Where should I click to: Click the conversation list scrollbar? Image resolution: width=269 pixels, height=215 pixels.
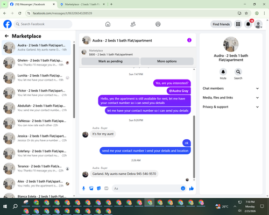[x=74, y=81]
